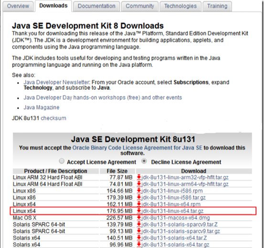Click the 140.51 MB file size cell

pyautogui.click(x=119, y=238)
